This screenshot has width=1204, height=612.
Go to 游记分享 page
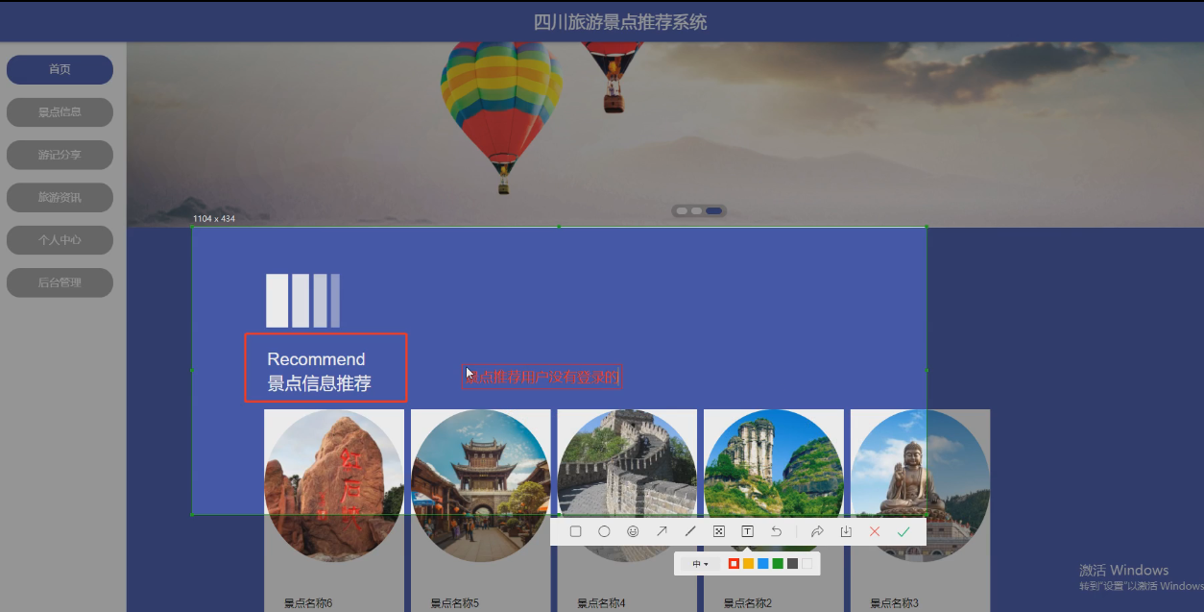pyautogui.click(x=60, y=155)
